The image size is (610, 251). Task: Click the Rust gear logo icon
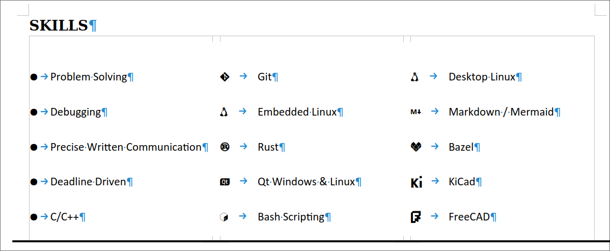click(225, 147)
